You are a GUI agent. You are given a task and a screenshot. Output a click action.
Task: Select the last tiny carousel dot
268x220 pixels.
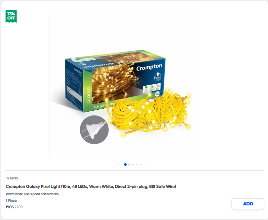tap(144, 165)
